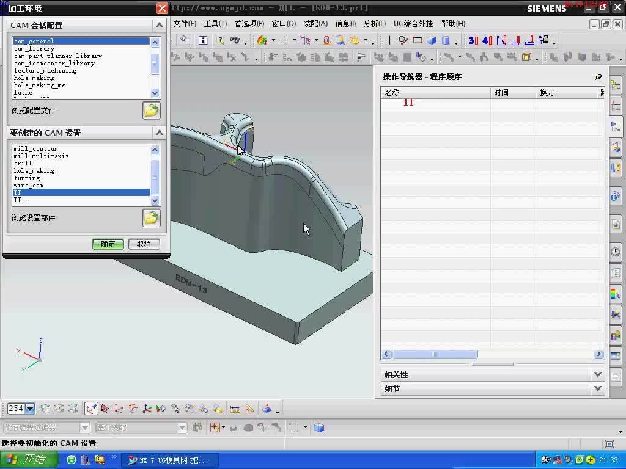
Task: Select mill_multi-axis CAM setup
Action: tap(81, 156)
